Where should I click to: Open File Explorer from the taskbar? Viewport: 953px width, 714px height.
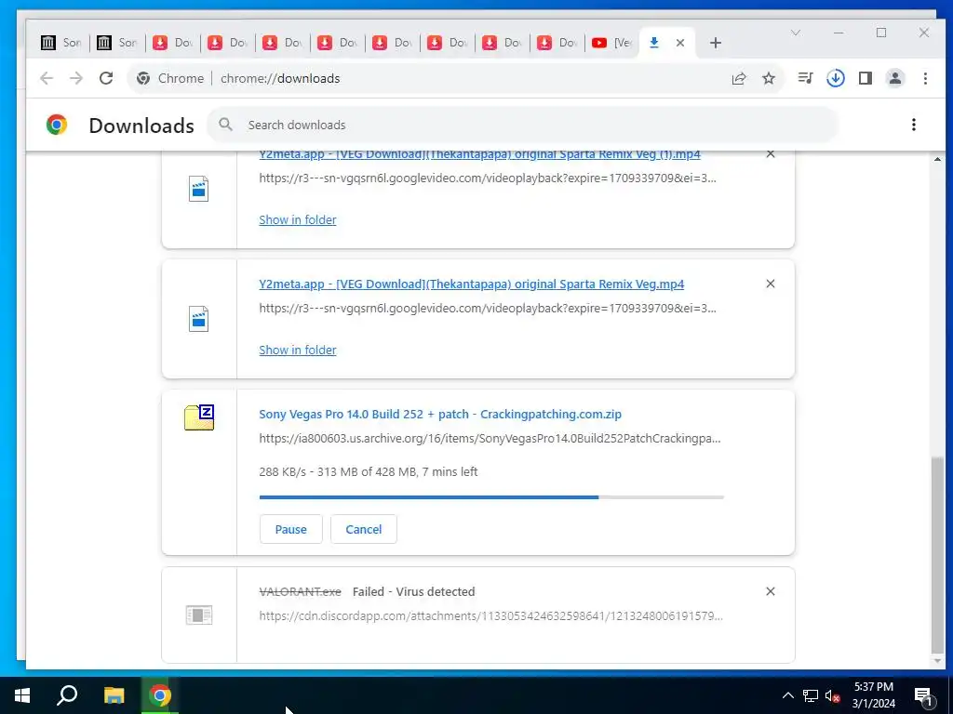[114, 695]
